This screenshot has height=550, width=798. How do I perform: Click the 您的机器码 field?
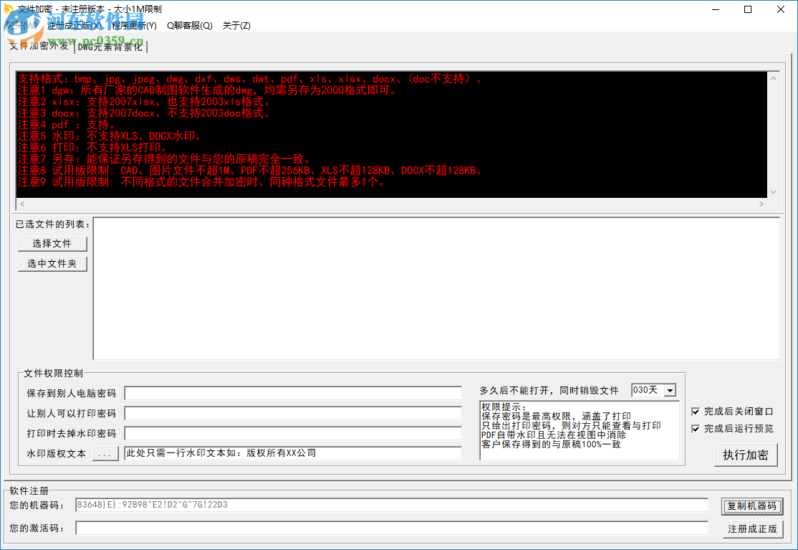[x=392, y=506]
